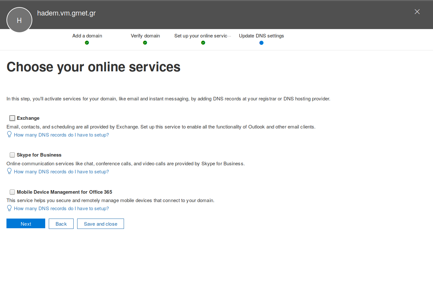Image resolution: width=433 pixels, height=297 pixels.
Task: Click lightbulb icon under Mobile Device Management
Action: point(9,208)
